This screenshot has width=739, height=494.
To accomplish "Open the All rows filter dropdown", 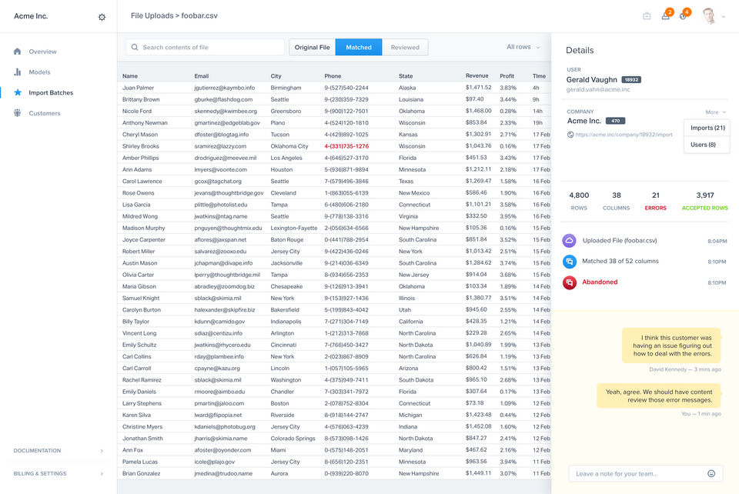I will click(523, 47).
